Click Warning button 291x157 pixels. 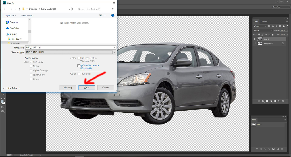coord(68,88)
